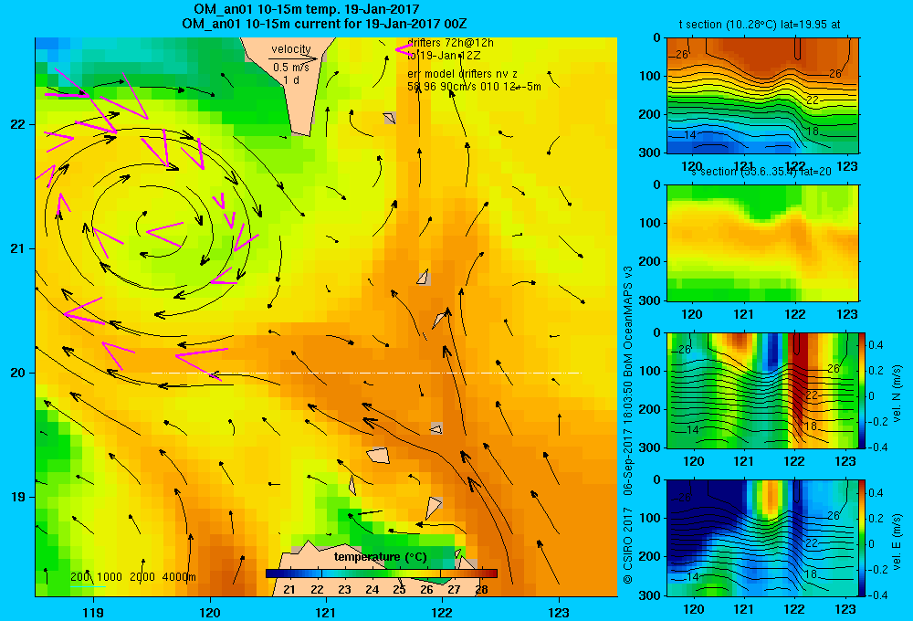The height and width of the screenshot is (621, 913).
Task: Open the northward velocity section panel
Action: click(762, 390)
